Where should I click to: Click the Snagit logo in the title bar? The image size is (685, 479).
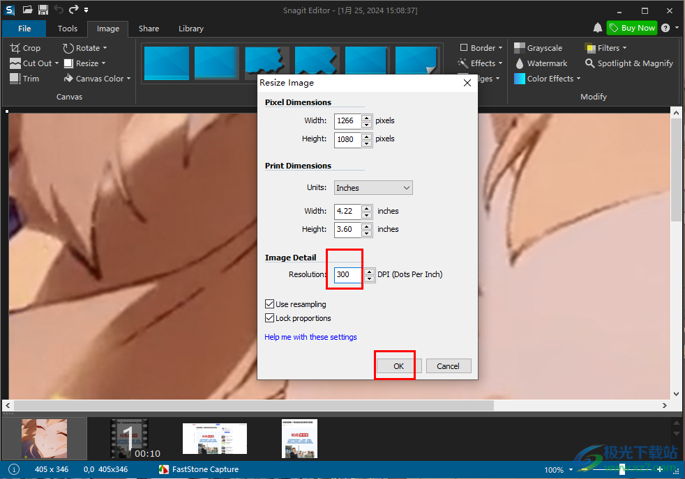[x=9, y=10]
